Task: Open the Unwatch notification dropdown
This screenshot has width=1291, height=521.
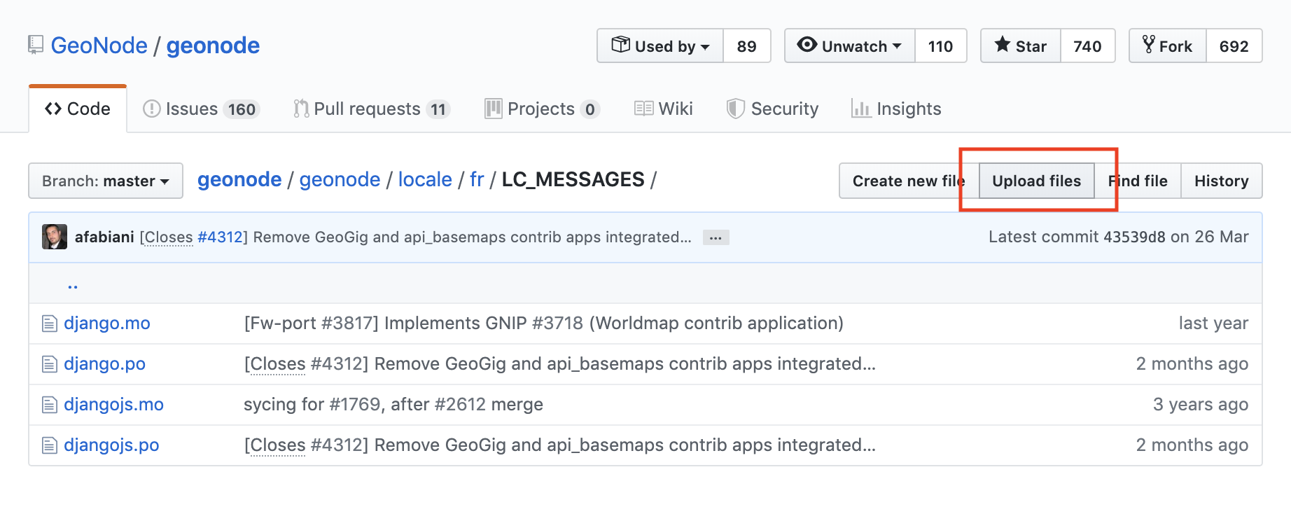Action: pos(849,46)
